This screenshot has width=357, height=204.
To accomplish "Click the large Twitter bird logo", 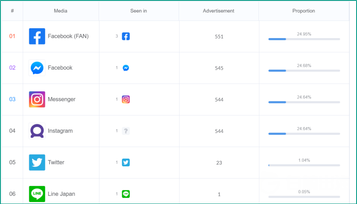I will (37, 163).
